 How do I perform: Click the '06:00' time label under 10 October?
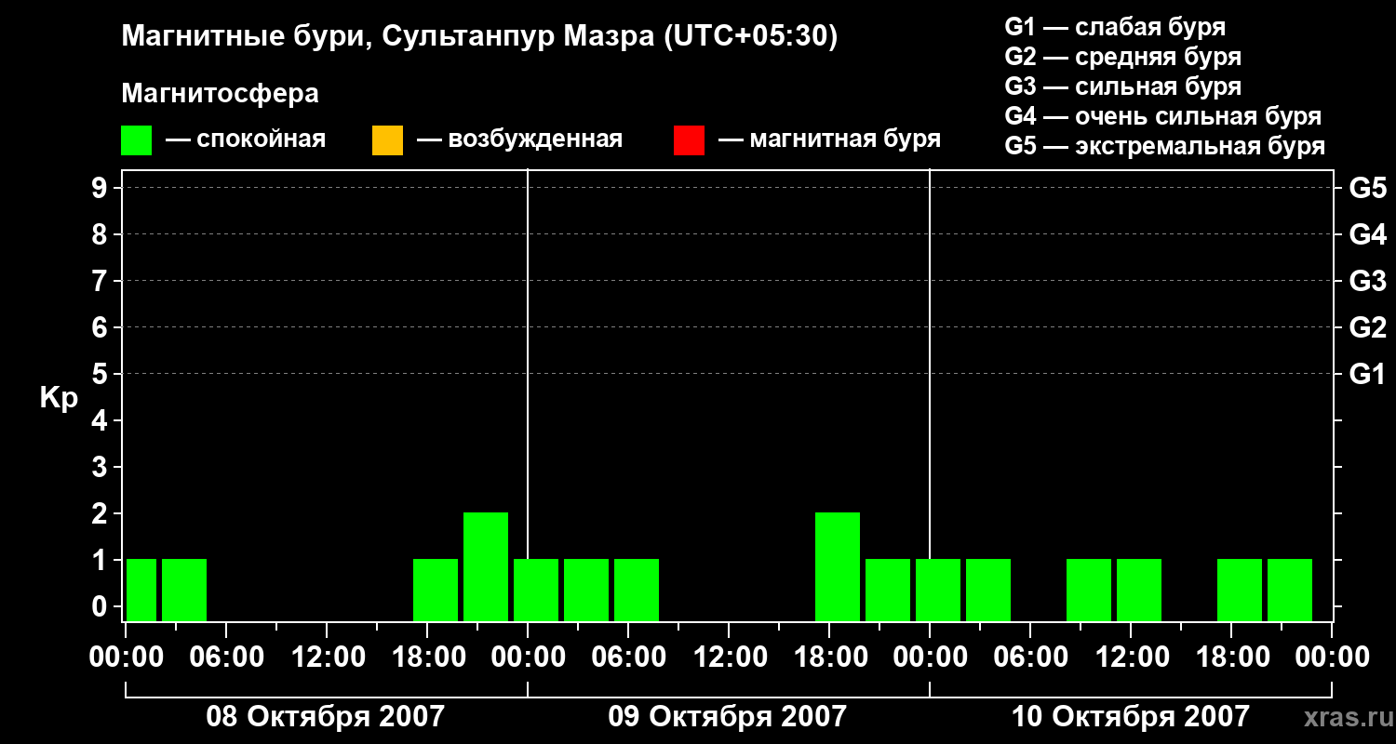(x=1030, y=657)
